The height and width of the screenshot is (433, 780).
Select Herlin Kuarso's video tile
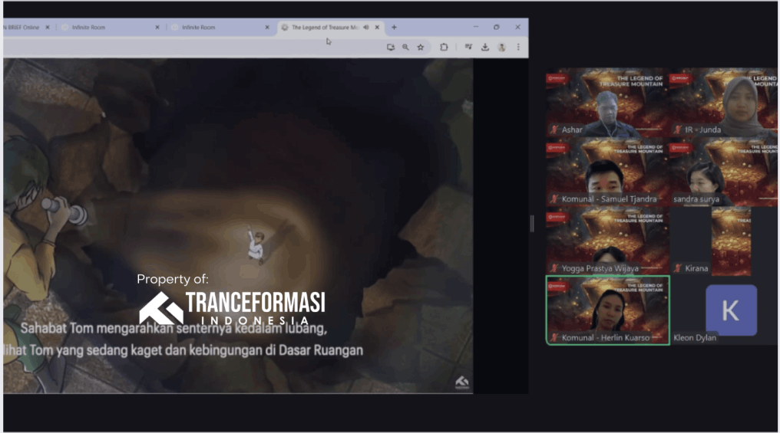pyautogui.click(x=607, y=310)
